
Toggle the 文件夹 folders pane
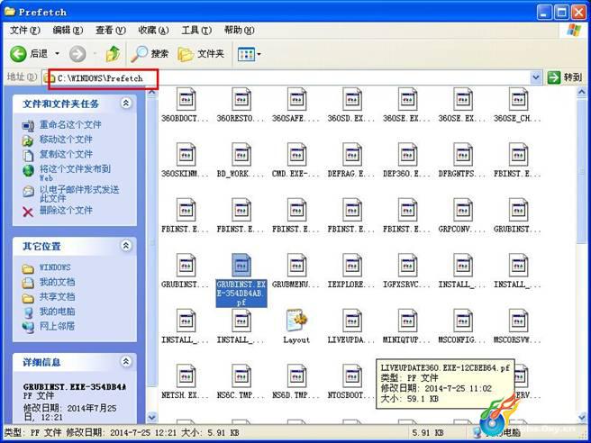pyautogui.click(x=201, y=54)
